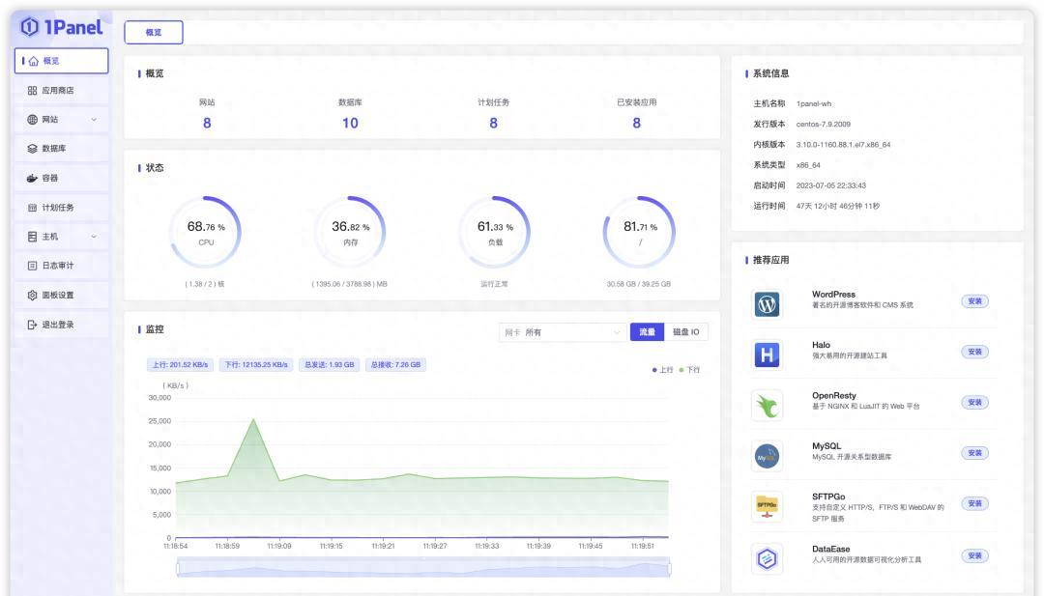Viewport: 1044px width, 596px height.
Task: Select the 流量 monitoring tab
Action: coord(647,332)
